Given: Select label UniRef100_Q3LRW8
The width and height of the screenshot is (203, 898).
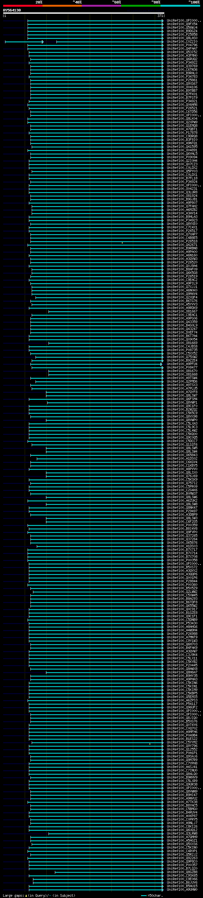Looking at the screenshot, I should tap(182, 833).
